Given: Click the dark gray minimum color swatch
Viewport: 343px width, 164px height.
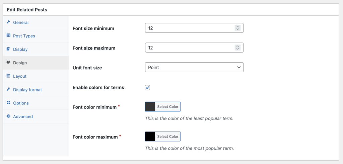Looking at the screenshot, I should [x=150, y=107].
